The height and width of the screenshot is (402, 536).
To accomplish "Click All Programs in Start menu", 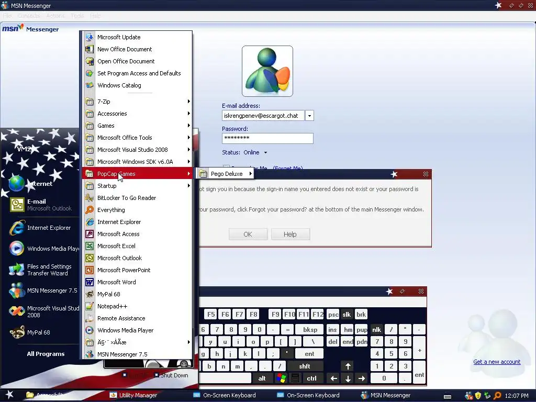I will pyautogui.click(x=46, y=354).
